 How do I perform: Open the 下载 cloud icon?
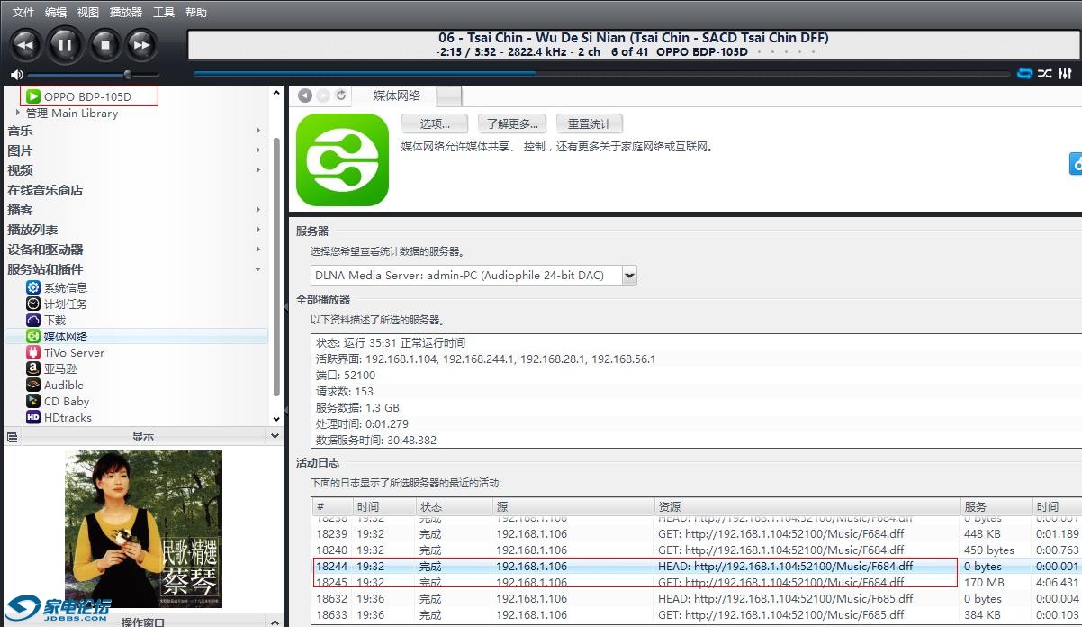click(33, 320)
